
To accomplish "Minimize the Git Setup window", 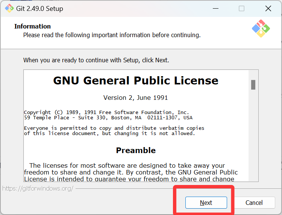I will coord(215,8).
